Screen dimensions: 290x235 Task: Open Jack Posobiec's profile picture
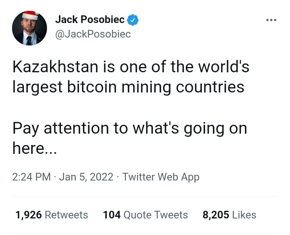pos(30,28)
